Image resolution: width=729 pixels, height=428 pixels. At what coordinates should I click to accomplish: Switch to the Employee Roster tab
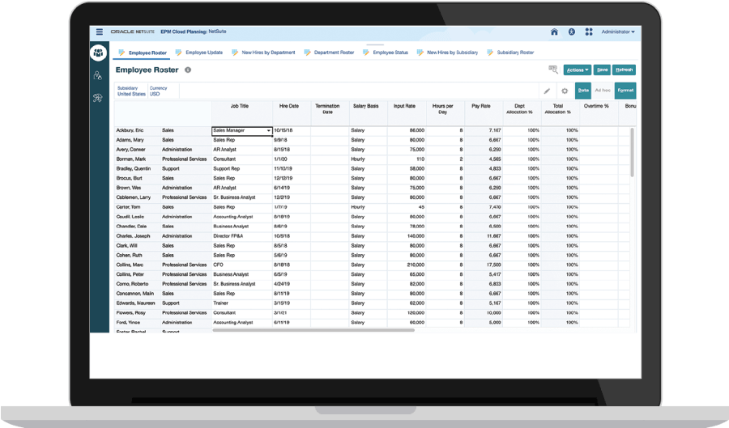tap(143, 53)
